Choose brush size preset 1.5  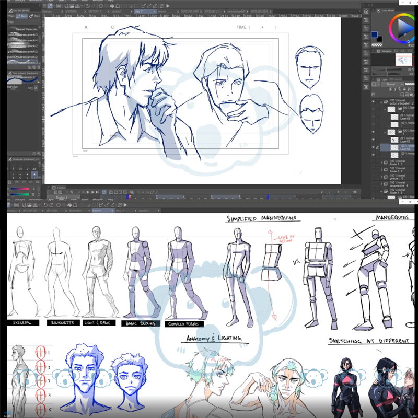[20, 167]
